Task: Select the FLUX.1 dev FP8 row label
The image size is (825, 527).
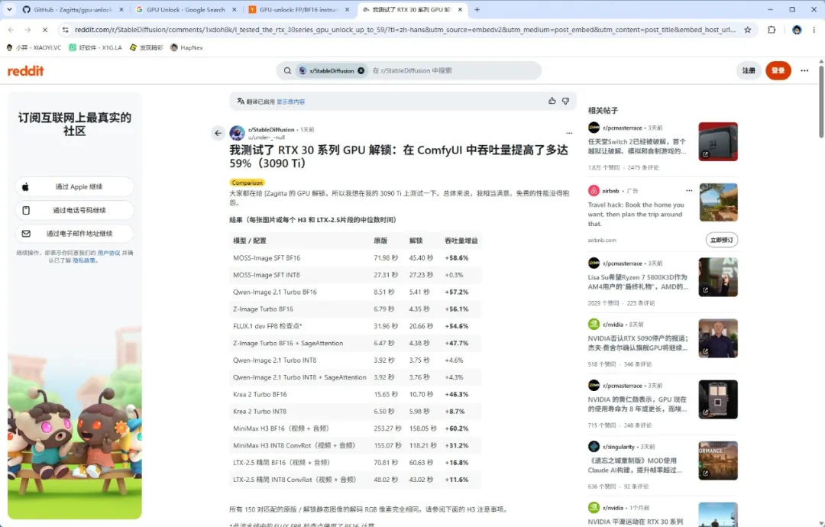Action: click(x=267, y=326)
